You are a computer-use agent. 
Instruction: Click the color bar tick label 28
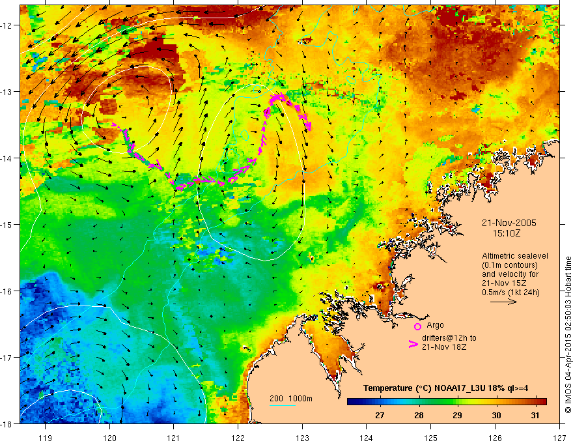tap(419, 416)
